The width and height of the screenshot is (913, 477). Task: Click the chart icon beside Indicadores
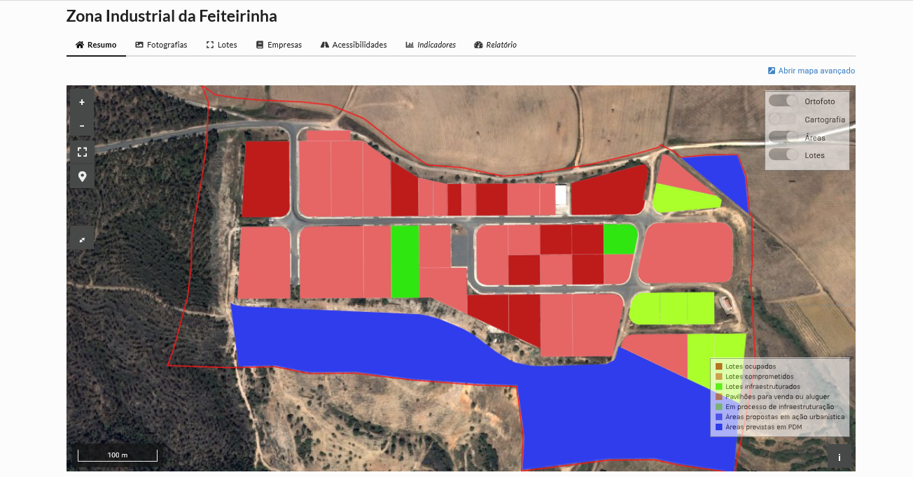click(x=410, y=45)
